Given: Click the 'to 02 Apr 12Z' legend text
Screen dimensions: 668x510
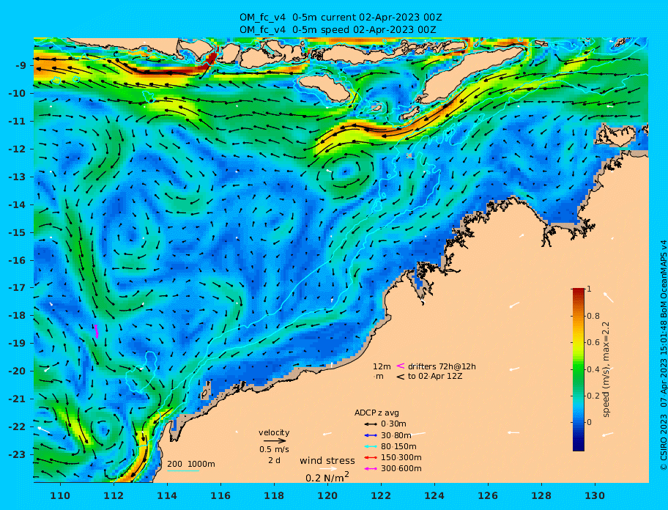Looking at the screenshot, I should pyautogui.click(x=435, y=376).
